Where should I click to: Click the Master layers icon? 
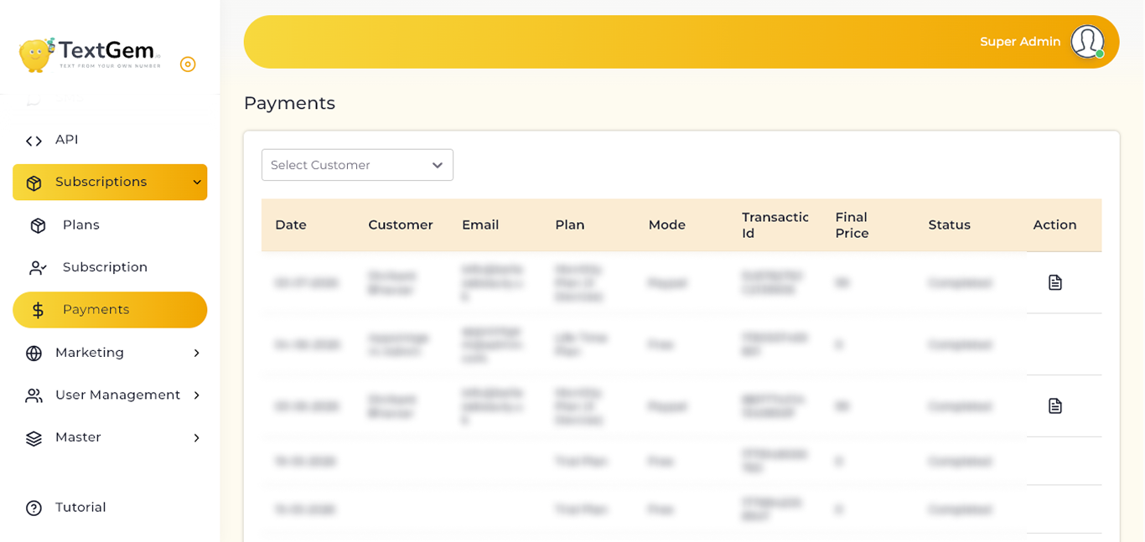34,438
